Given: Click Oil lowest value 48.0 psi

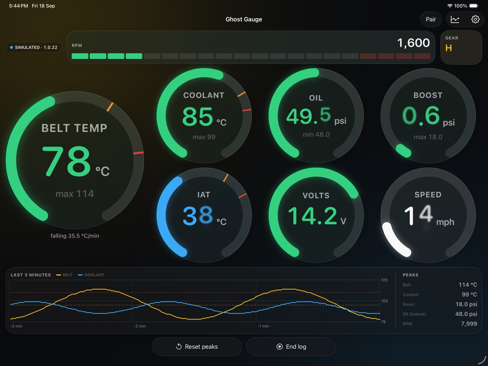Looking at the screenshot, I should point(466,314).
